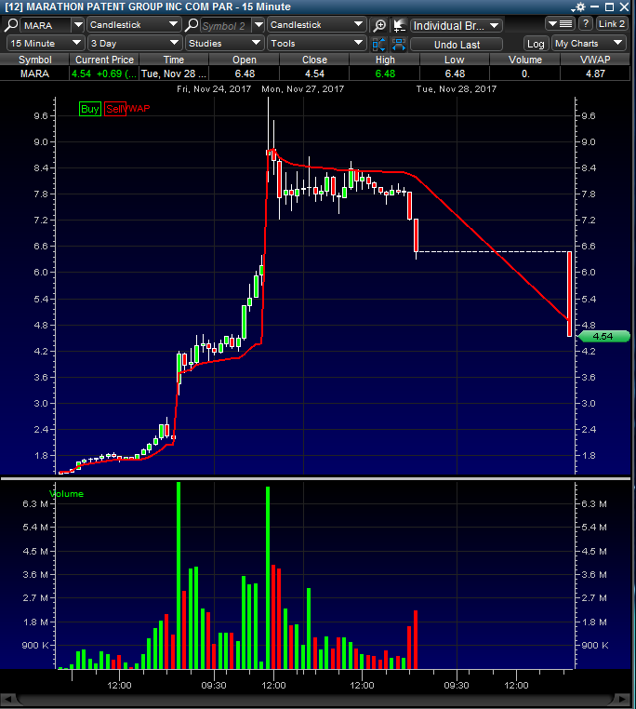Viewport: 636px width, 709px height.
Task: Open the window settings gear icon
Action: 579,7
